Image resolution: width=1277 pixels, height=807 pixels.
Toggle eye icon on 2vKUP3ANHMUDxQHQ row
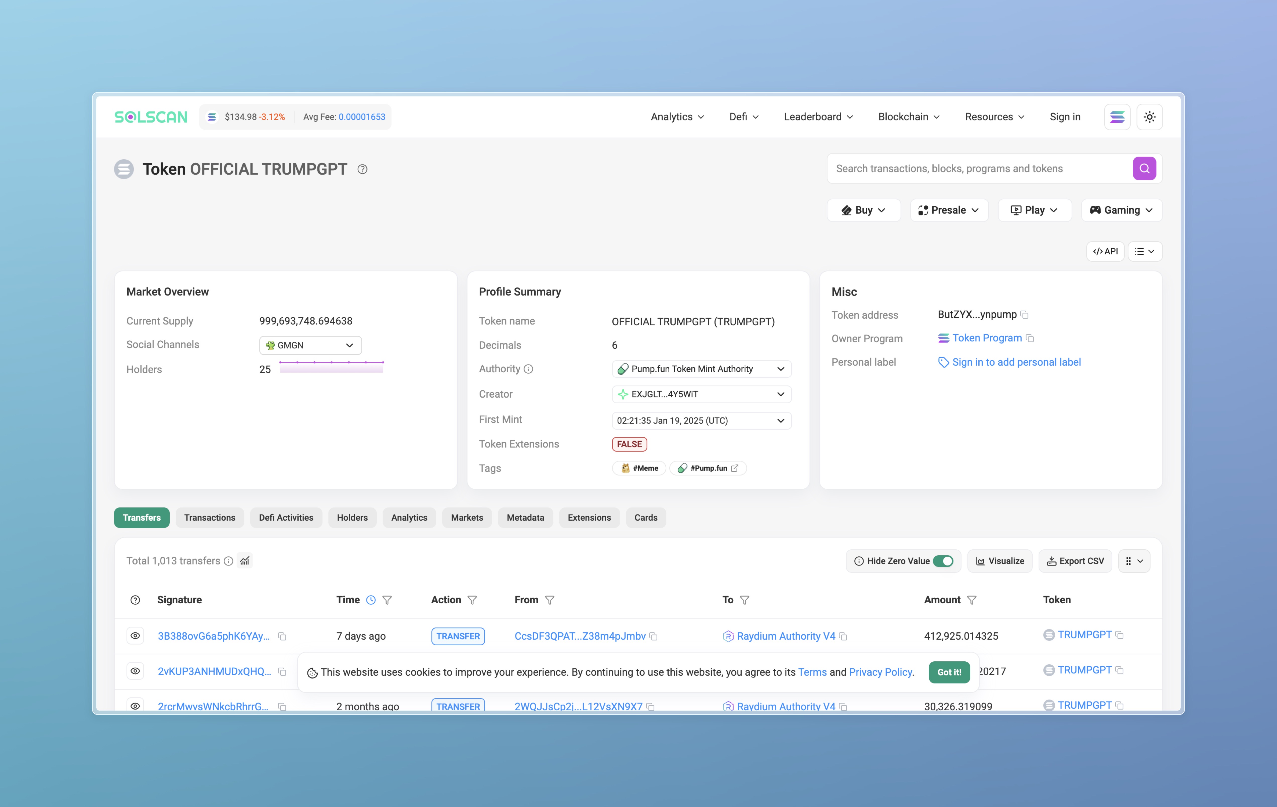pyautogui.click(x=135, y=671)
